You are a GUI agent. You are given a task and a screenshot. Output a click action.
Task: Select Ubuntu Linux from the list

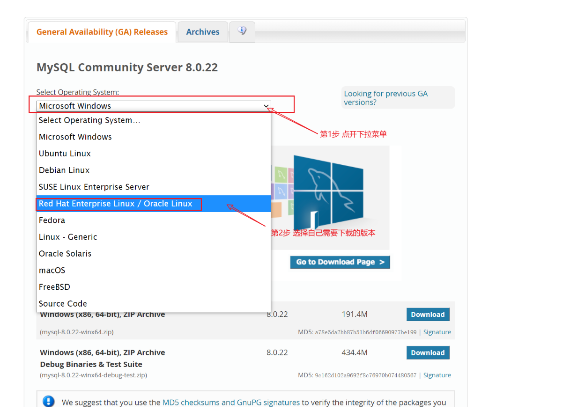(x=154, y=154)
